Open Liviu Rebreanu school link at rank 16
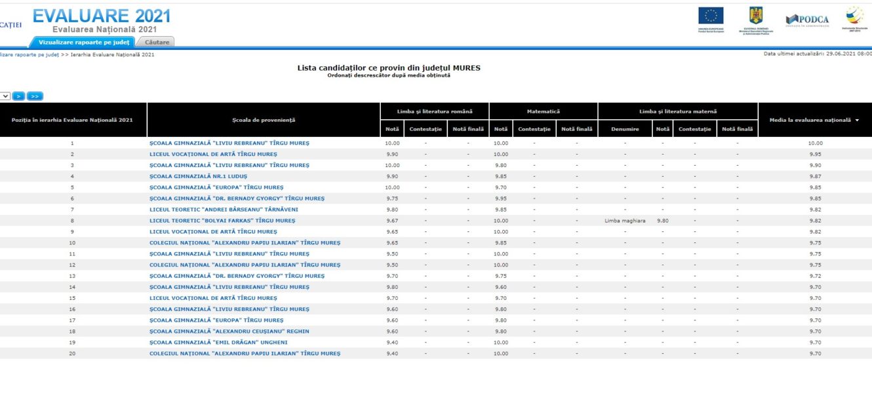The height and width of the screenshot is (393, 872). coord(229,309)
